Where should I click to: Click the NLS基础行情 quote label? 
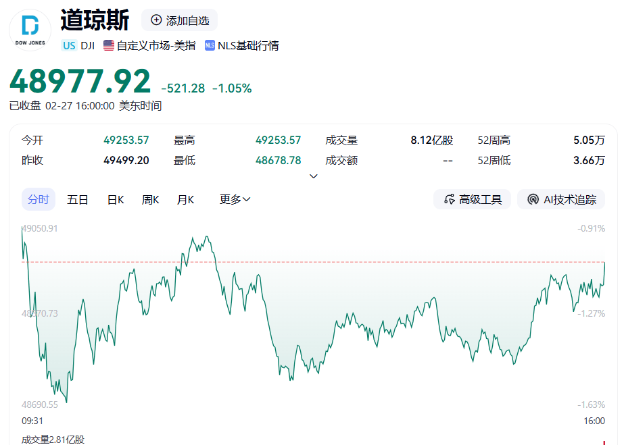[248, 45]
